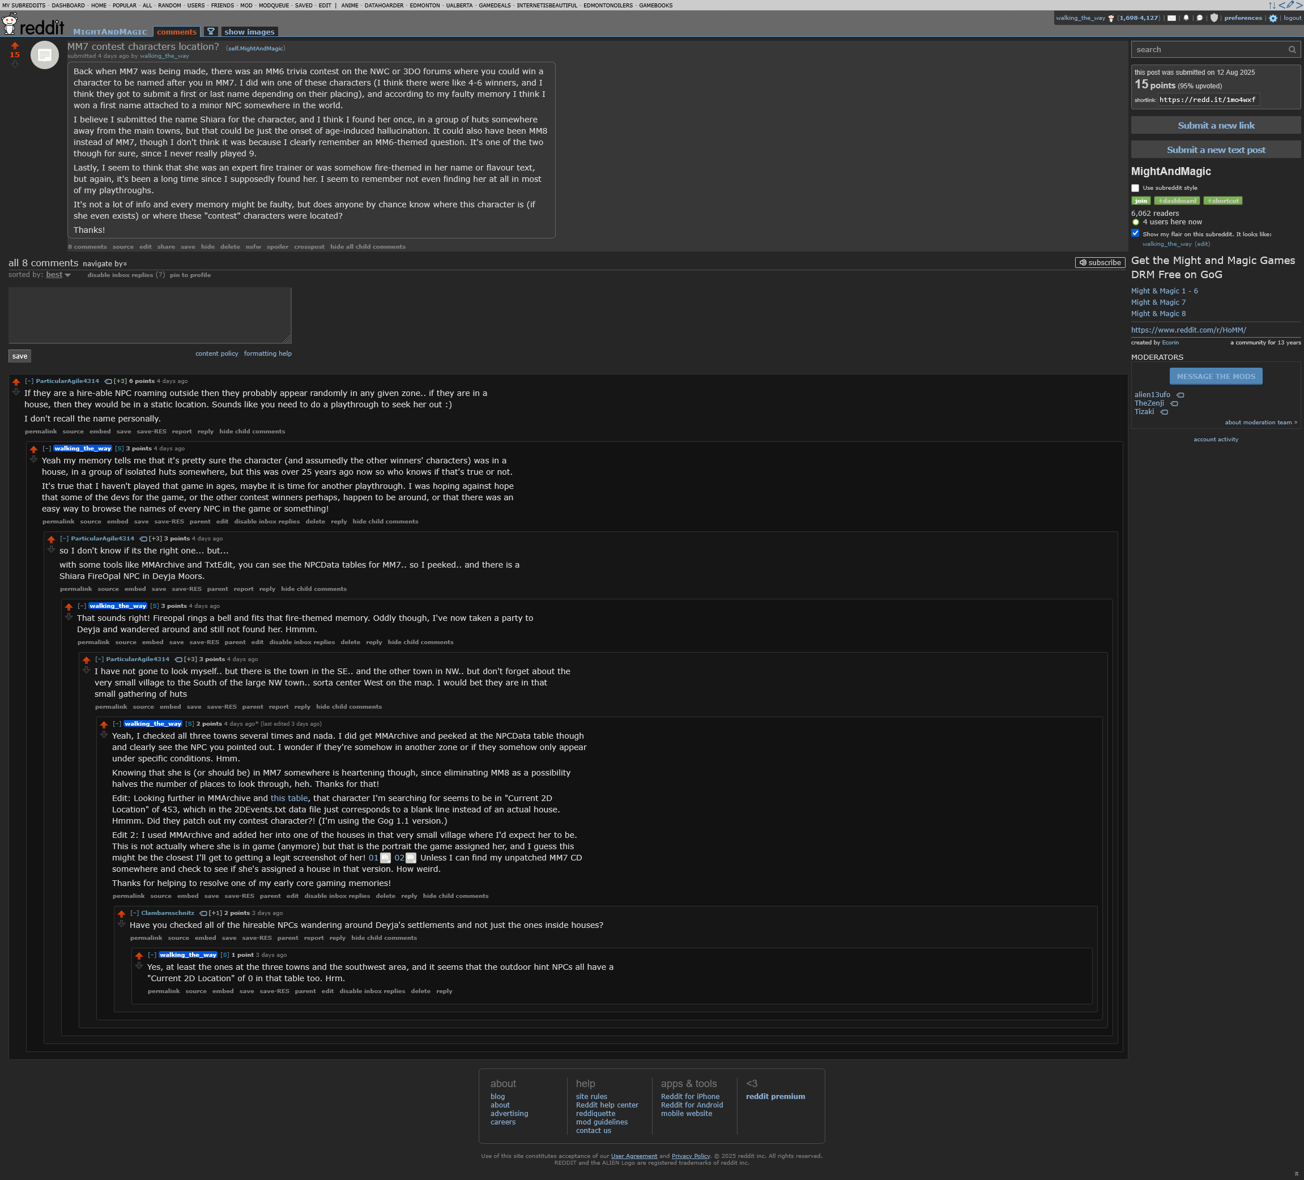
Task: Click the left angle bracket subreddit bar arrow
Action: click(1282, 5)
